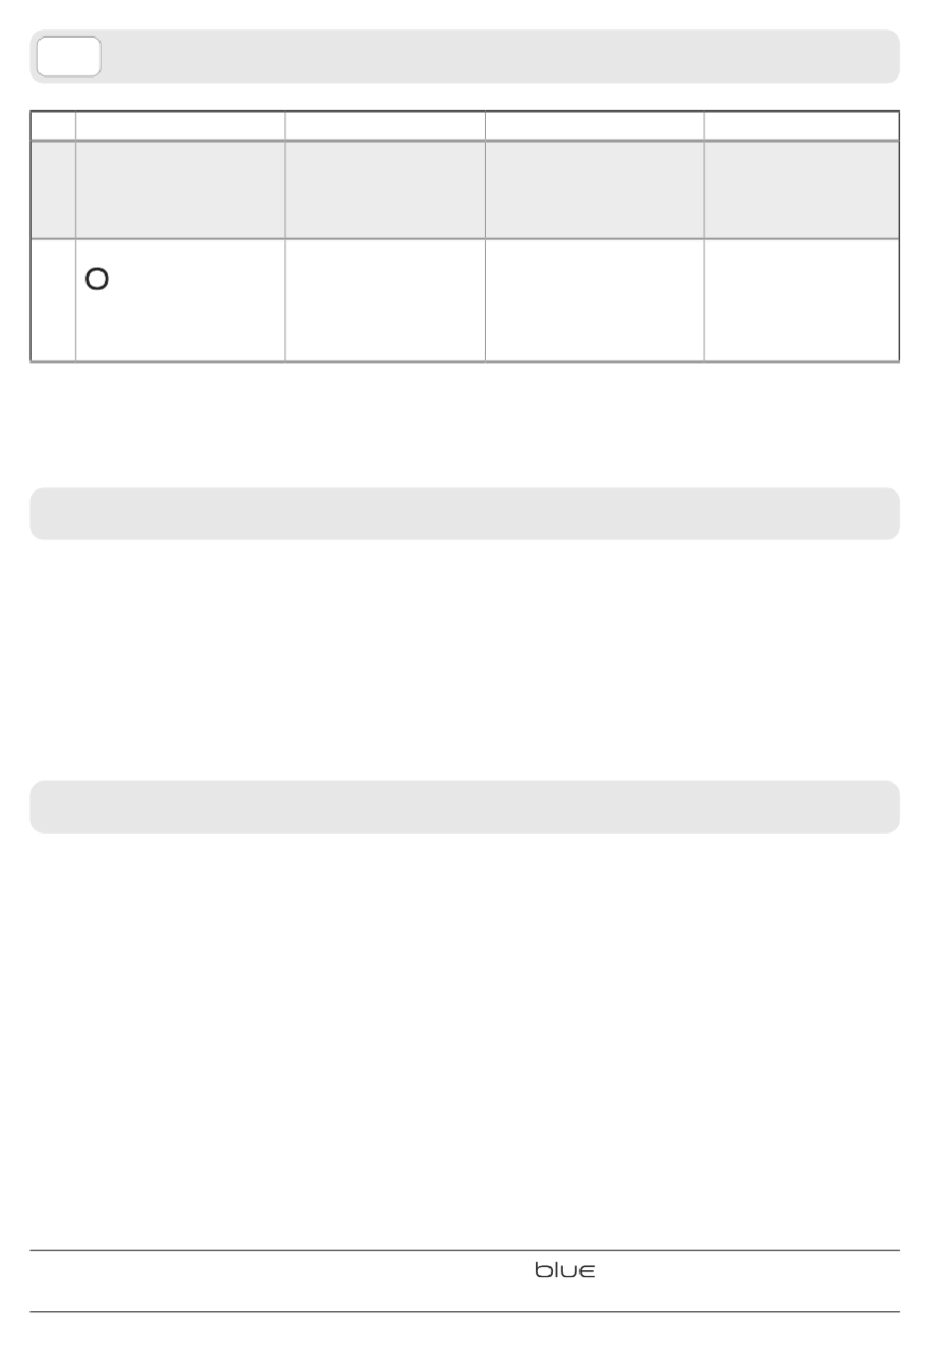948x1355 pixels.
Task: Select the third header cell of the table
Action: [385, 126]
